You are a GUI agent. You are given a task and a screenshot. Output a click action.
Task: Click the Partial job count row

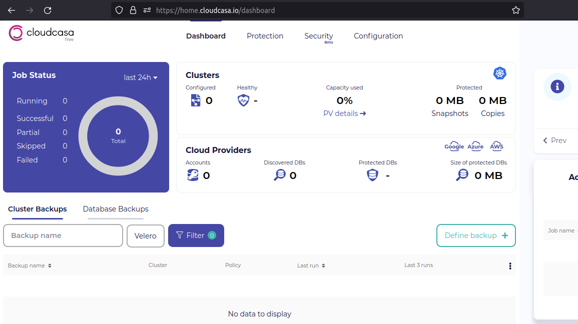[x=42, y=132]
